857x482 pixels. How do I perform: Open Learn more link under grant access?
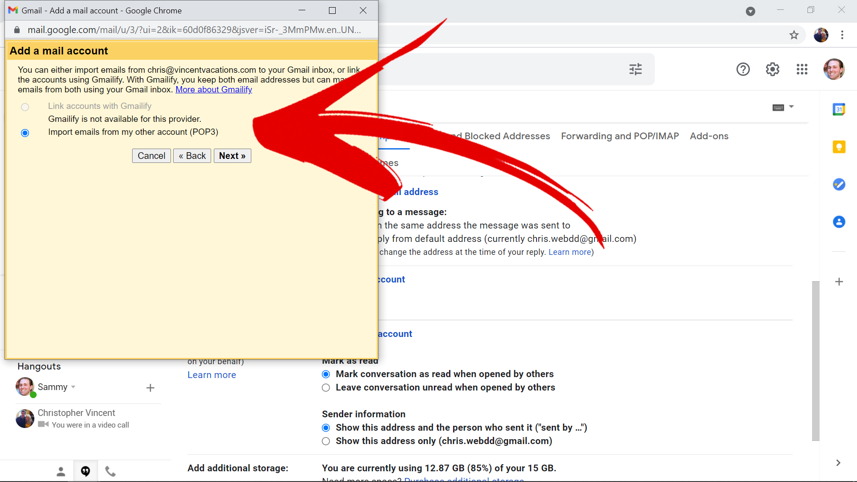[x=212, y=375]
